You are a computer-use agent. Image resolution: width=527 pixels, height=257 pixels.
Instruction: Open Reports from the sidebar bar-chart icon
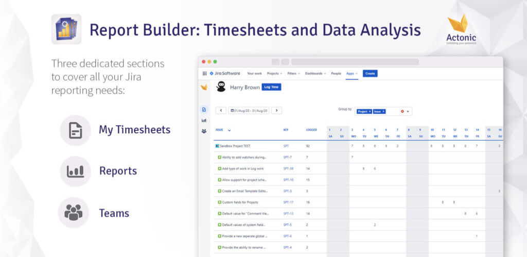coord(204,121)
